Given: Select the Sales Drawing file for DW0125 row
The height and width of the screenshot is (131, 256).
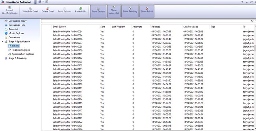Looking at the screenshot, I should pos(148,126).
